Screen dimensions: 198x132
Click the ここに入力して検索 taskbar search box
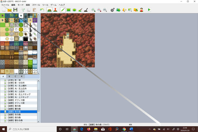(32, 129)
